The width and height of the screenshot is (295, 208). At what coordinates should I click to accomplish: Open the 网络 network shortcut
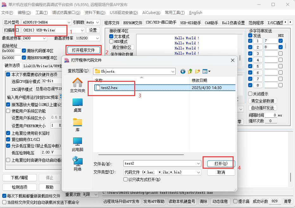tap(78, 164)
